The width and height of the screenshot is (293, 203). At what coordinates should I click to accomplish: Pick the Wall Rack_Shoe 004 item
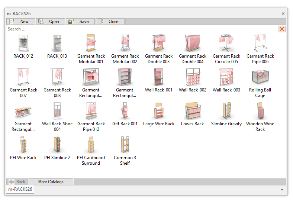click(x=57, y=112)
